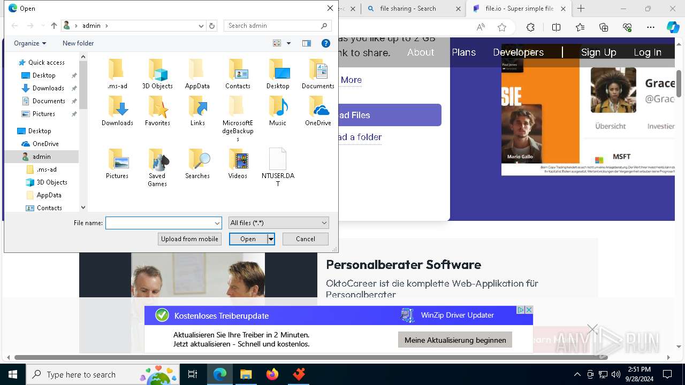The height and width of the screenshot is (385, 685).
Task: Click the taskbar search box
Action: 103,374
